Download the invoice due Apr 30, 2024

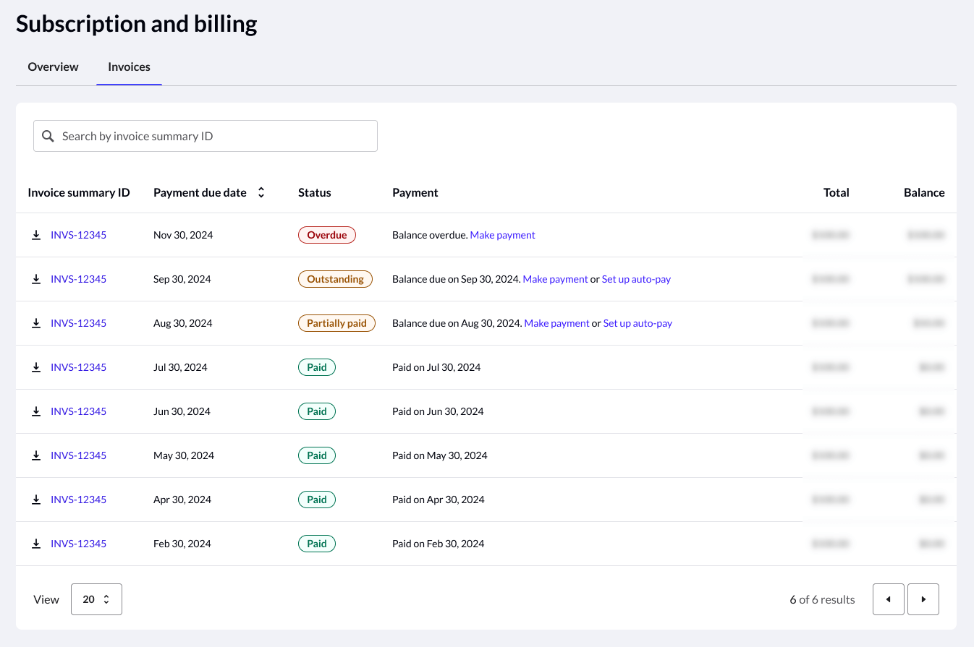[x=36, y=500]
